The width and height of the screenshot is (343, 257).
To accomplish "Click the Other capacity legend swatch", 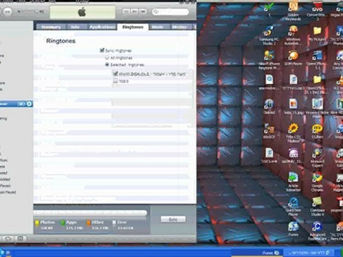I will coord(88,222).
